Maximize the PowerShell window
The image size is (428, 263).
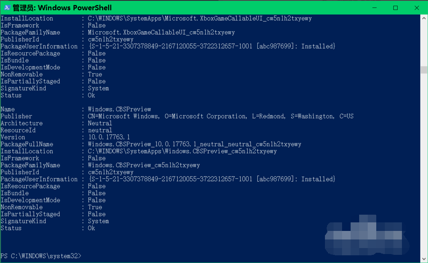click(396, 8)
